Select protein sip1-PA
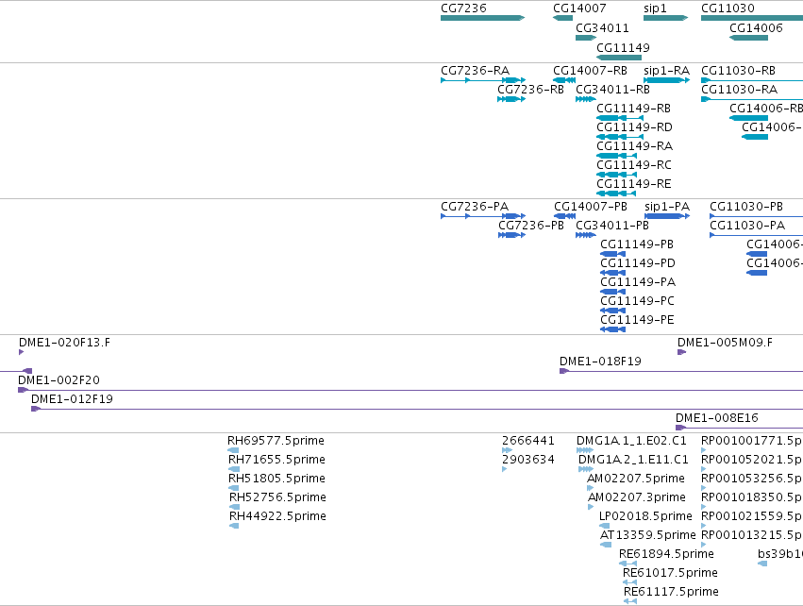This screenshot has height=606, width=803. click(x=667, y=216)
